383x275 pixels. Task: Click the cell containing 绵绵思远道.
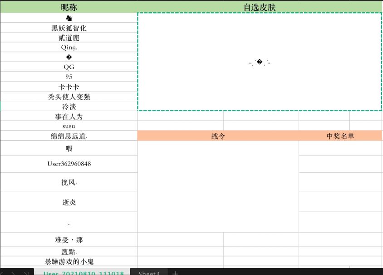click(69, 136)
